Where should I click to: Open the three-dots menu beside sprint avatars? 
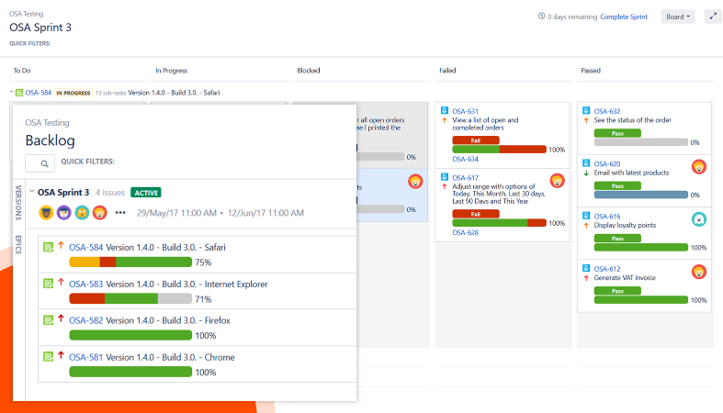click(120, 212)
